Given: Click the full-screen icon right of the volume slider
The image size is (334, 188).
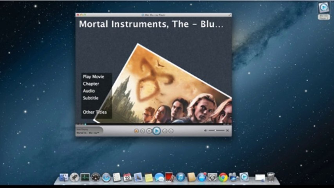Looking at the screenshot, I should click(227, 130).
